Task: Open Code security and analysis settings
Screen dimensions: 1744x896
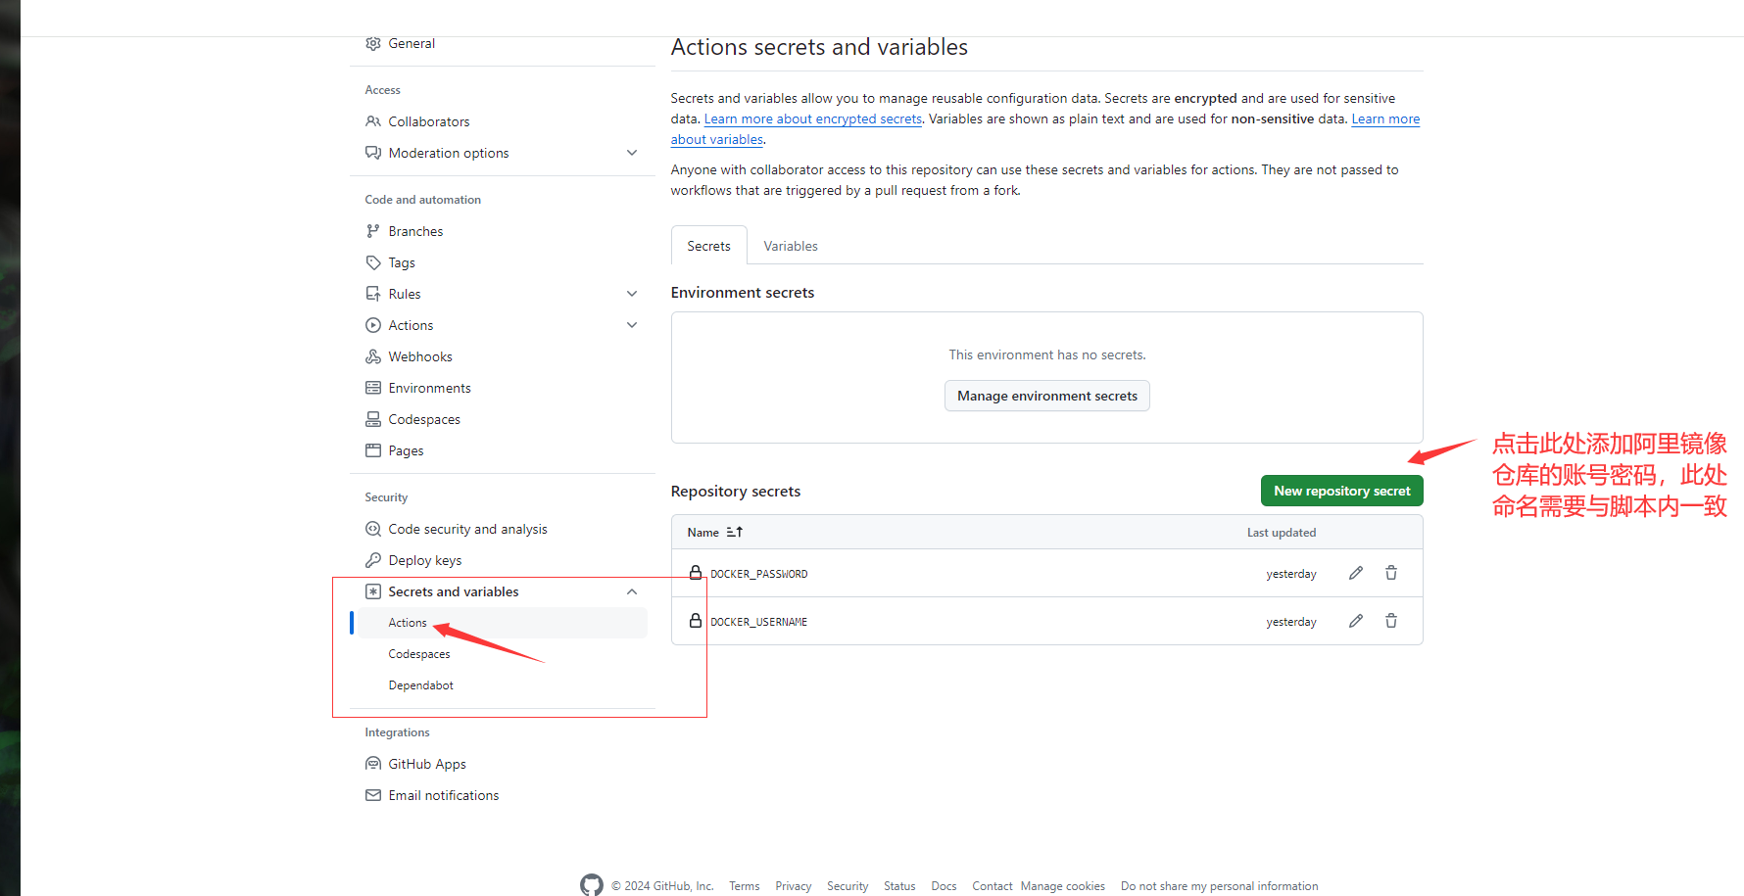Action: 468,529
